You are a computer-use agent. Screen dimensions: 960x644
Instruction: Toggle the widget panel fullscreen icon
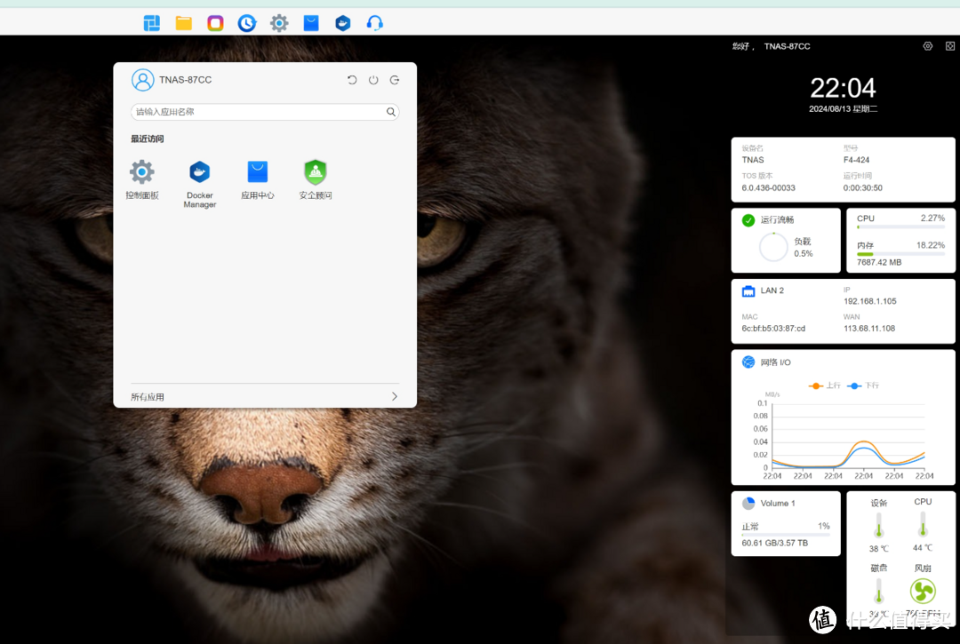tap(949, 46)
